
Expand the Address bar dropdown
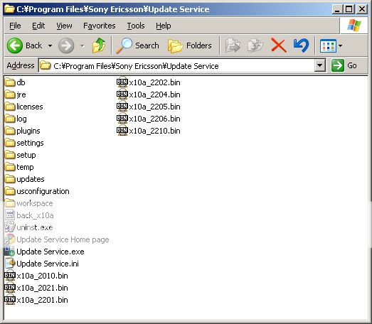click(319, 65)
